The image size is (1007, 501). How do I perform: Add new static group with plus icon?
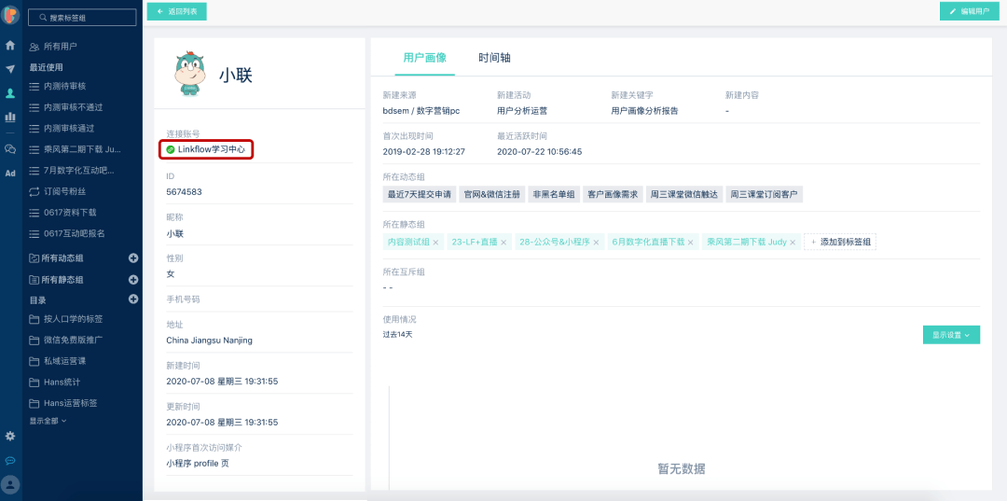click(133, 279)
